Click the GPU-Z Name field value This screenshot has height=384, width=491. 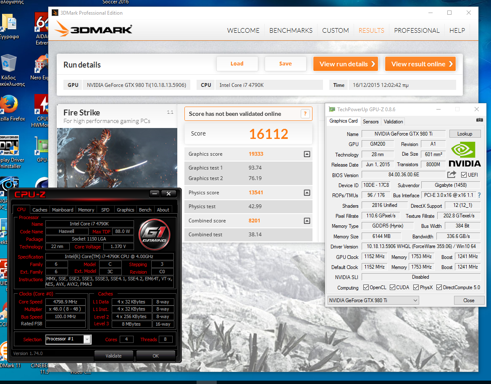(x=403, y=133)
